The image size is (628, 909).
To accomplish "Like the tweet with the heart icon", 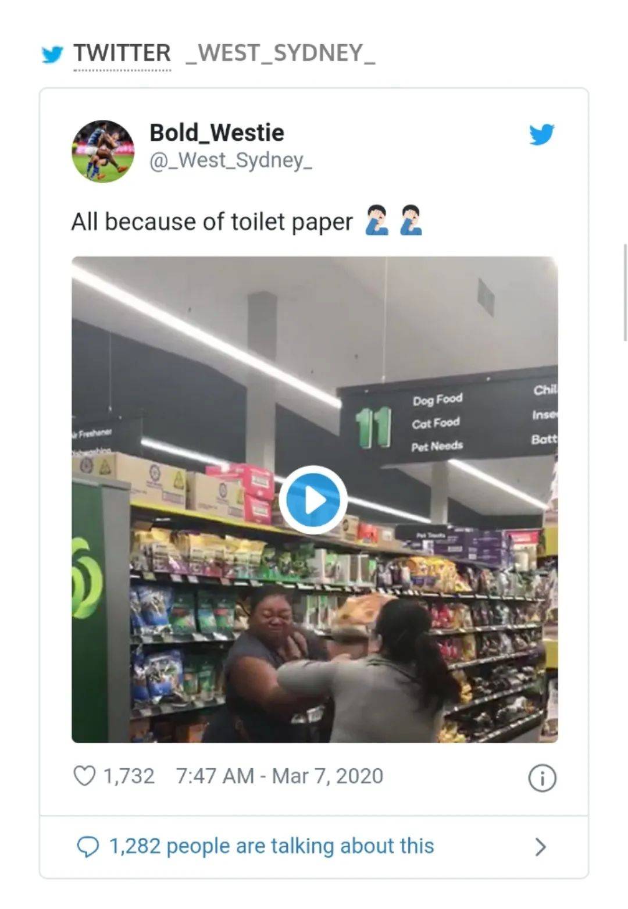I will click(x=84, y=776).
